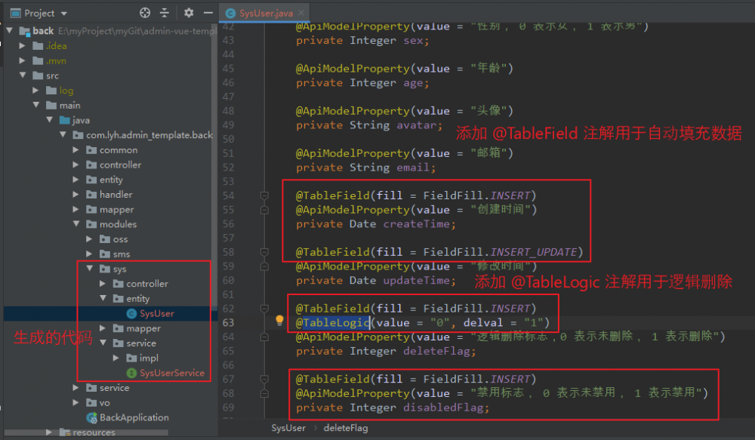Viewport: 755px width, 440px height.
Task: Select the SysUser class icon under entity
Action: click(132, 313)
